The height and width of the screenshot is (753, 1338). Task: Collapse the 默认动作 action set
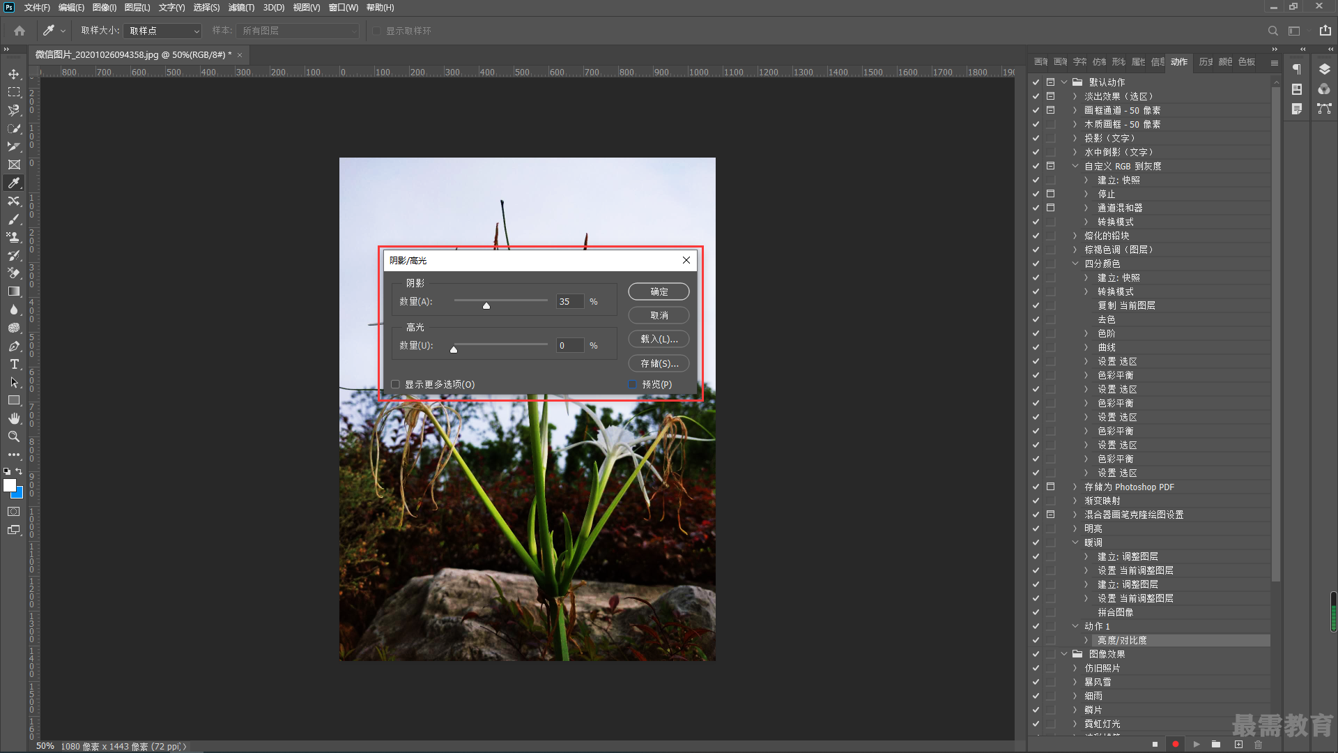1064,82
